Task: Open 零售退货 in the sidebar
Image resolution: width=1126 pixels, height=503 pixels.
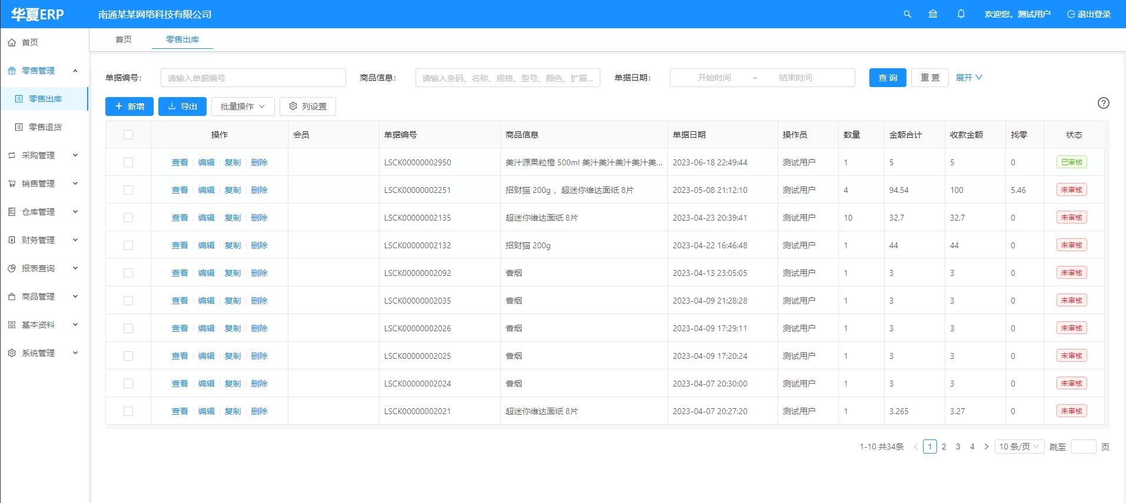Action: [45, 127]
